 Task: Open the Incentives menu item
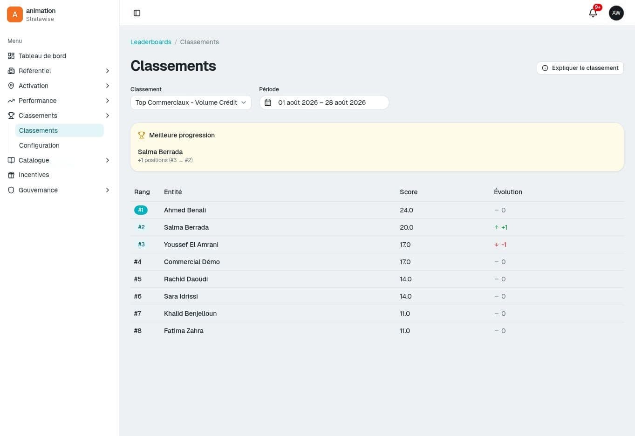tap(59, 175)
